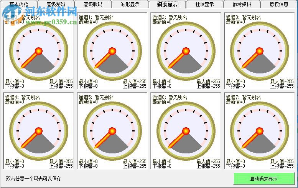Select the 码表显示 tab

click(x=168, y=4)
